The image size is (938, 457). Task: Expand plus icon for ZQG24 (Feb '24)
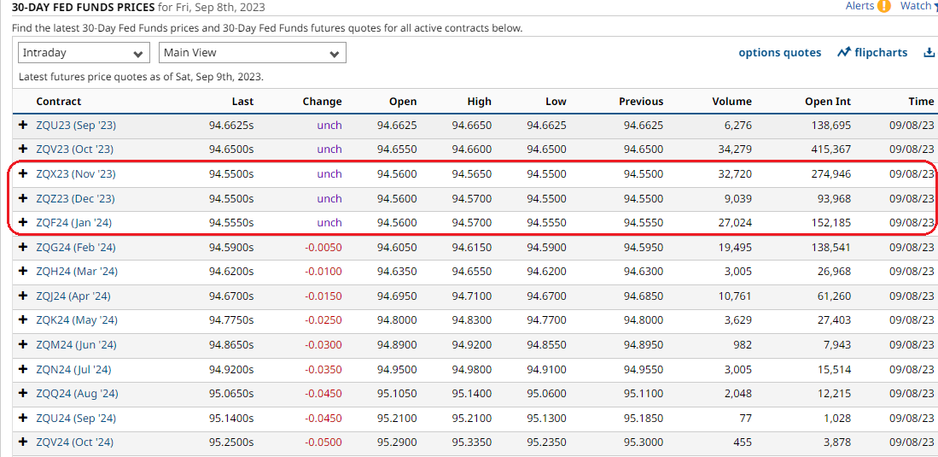pos(23,248)
